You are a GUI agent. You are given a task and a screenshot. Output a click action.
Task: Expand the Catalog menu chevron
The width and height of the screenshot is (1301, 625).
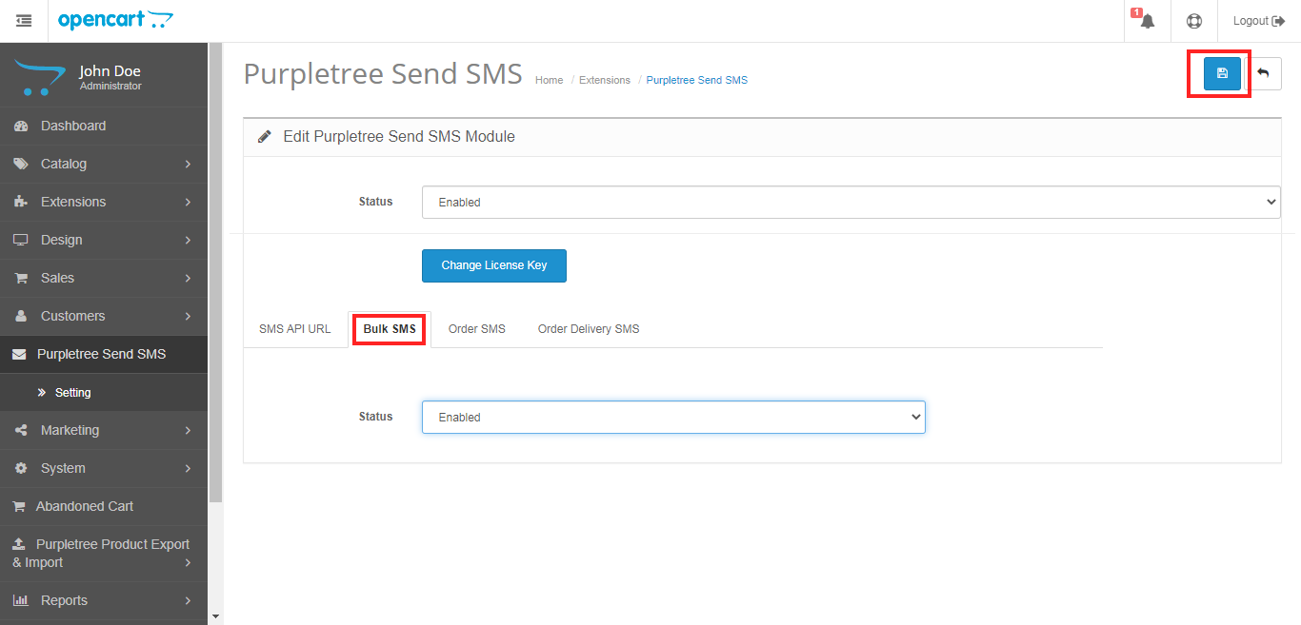click(188, 165)
